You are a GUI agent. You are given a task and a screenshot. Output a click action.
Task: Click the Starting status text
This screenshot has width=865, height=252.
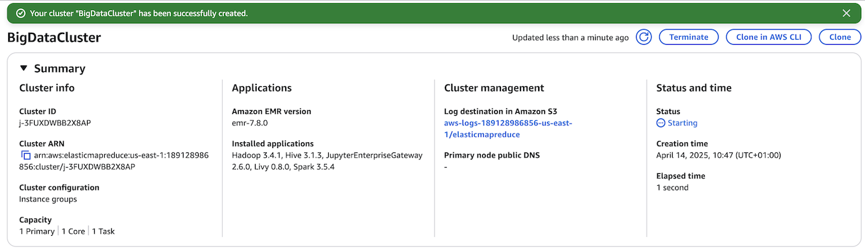[x=683, y=123]
